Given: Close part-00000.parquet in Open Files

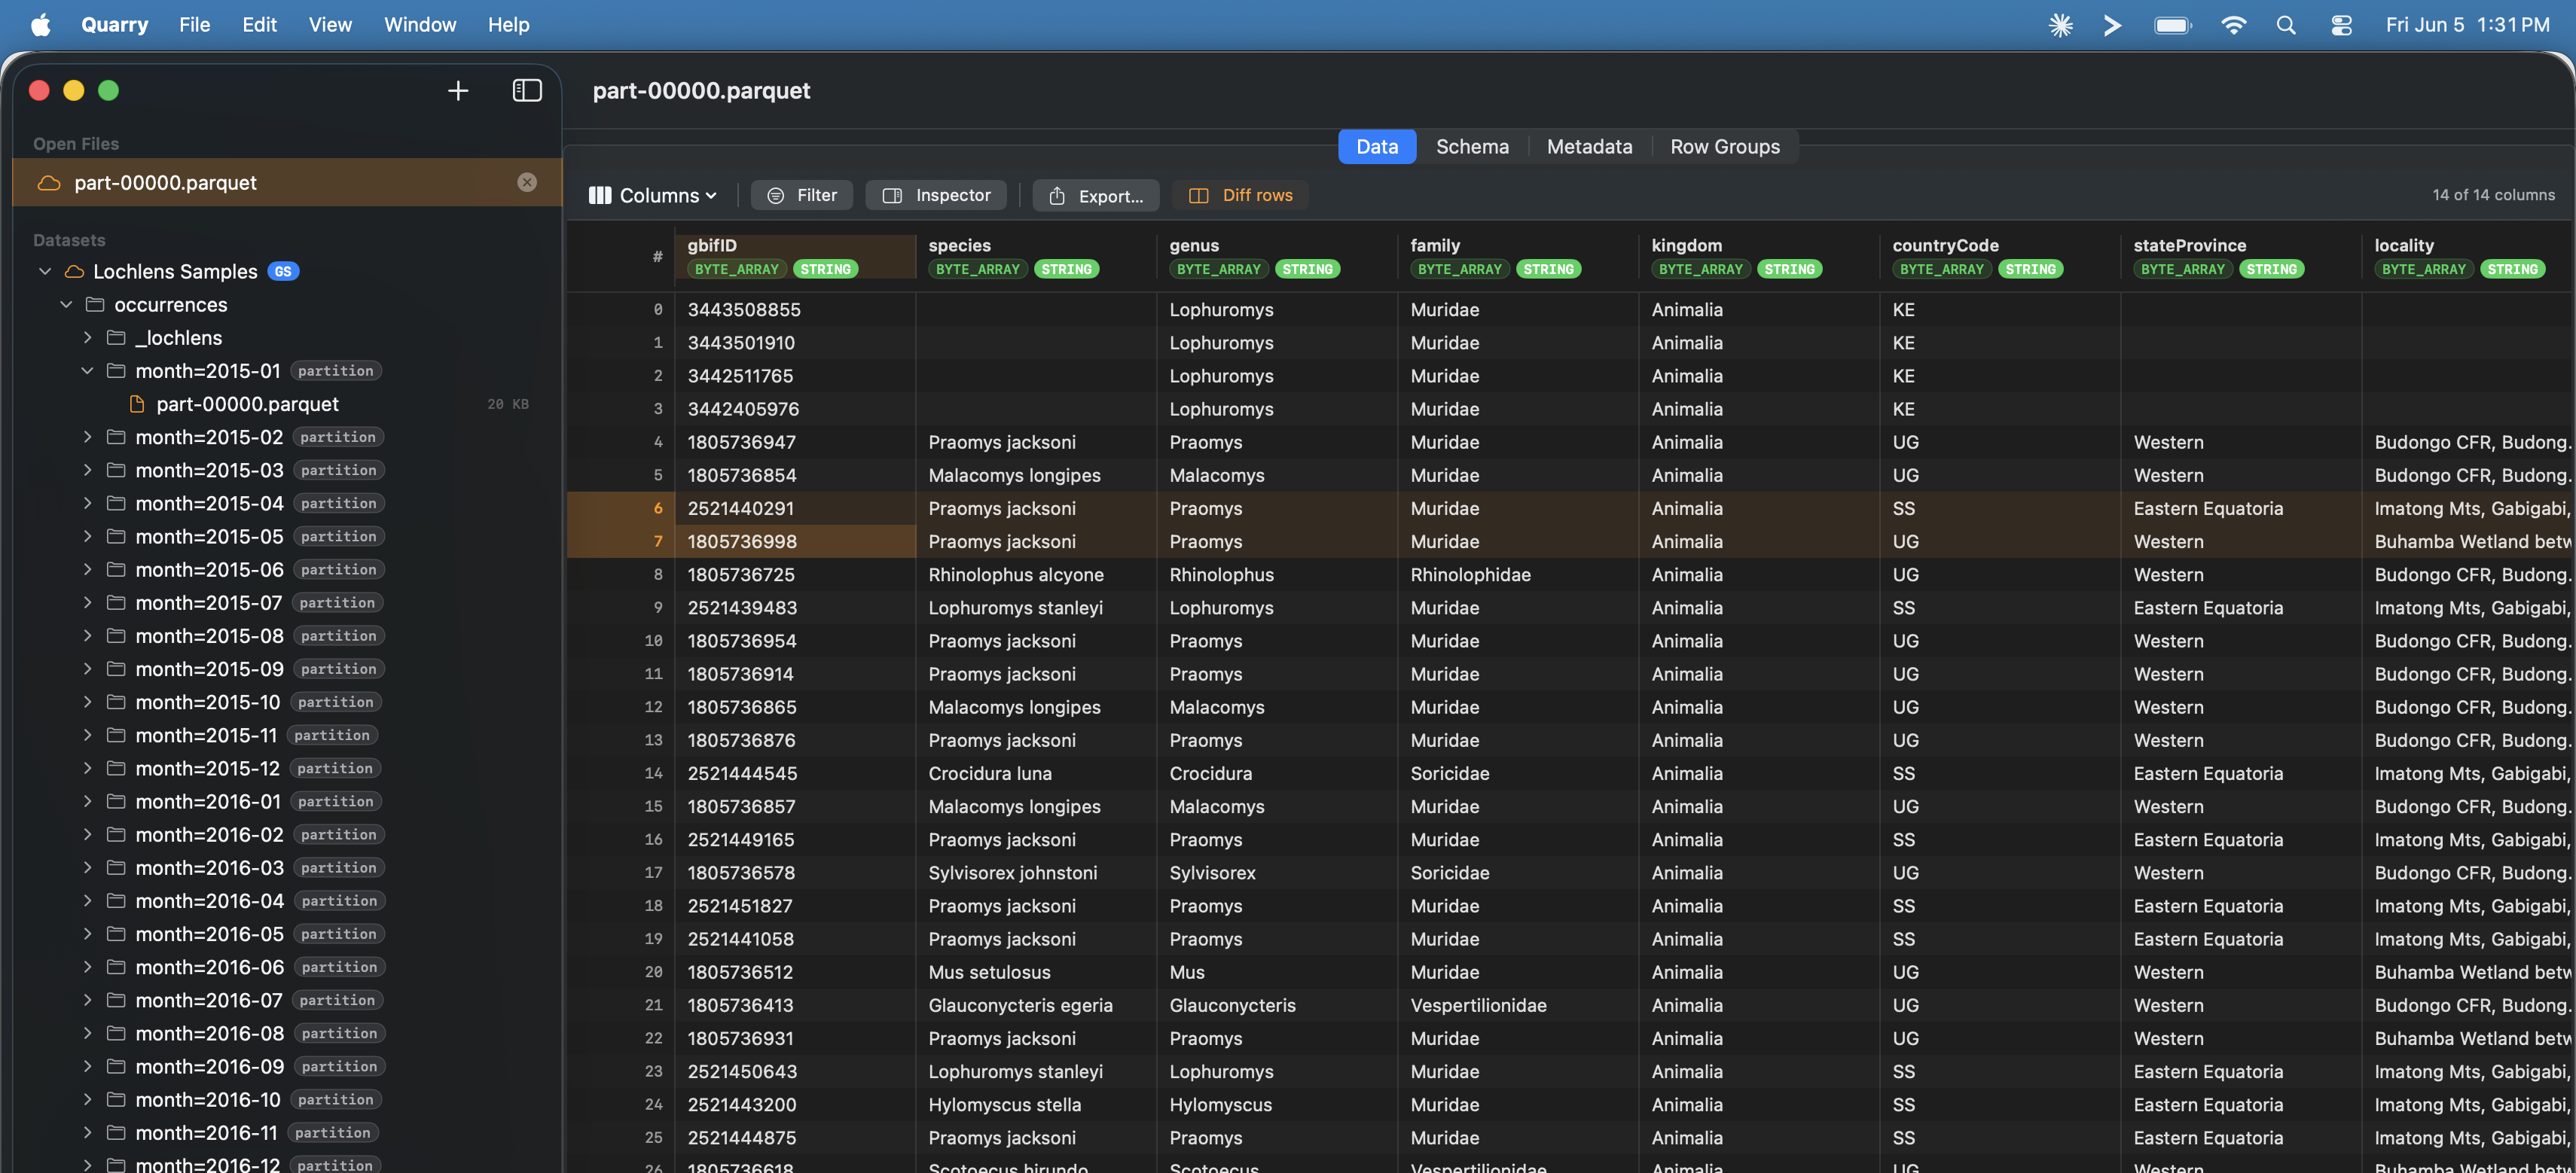Looking at the screenshot, I should point(527,182).
